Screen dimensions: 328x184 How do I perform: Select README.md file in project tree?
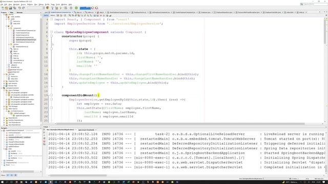(15, 67)
